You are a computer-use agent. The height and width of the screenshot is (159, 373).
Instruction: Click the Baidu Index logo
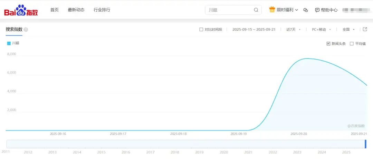click(21, 10)
